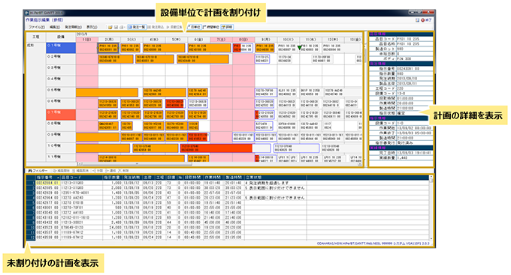Select list row 13270 EY018
This screenshot has width=511, height=275.
click(x=228, y=202)
